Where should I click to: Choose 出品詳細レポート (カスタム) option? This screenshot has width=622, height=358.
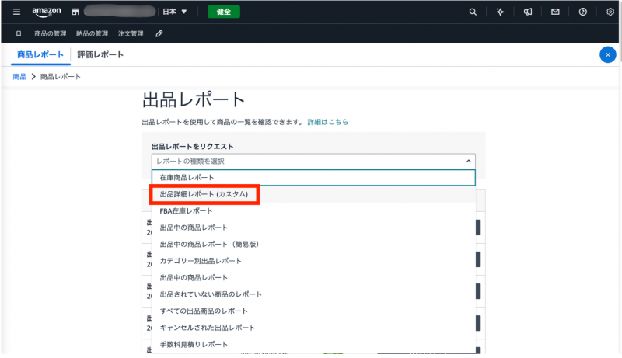point(313,194)
